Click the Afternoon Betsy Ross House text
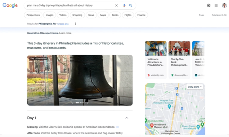Viewport: 229px width, 137px height. point(75,133)
